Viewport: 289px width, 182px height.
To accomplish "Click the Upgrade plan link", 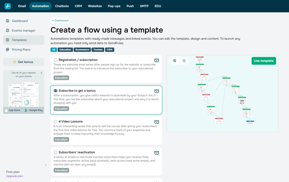I will point(15,176).
